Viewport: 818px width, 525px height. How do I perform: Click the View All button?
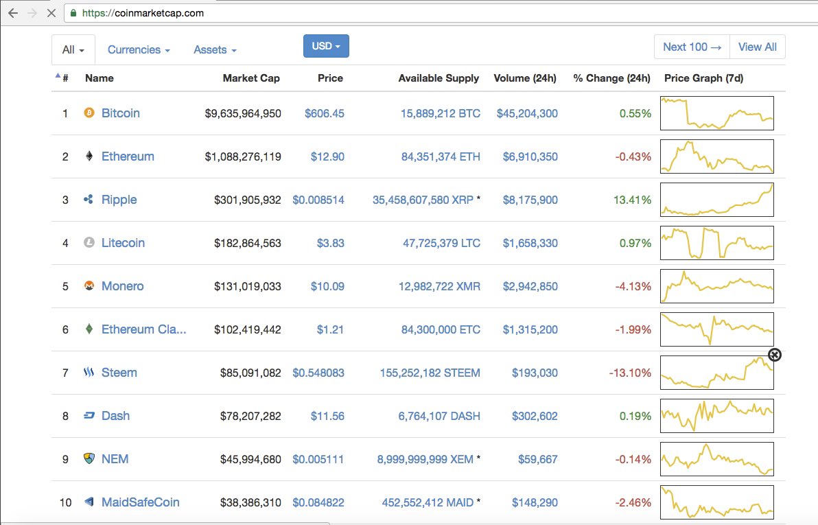coord(758,47)
